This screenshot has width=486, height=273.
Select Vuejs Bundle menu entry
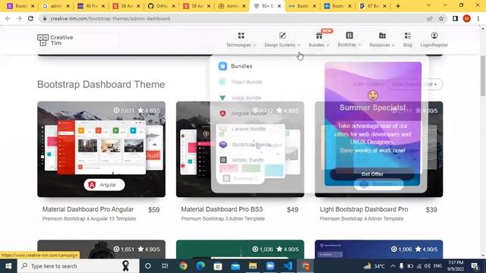click(x=241, y=98)
